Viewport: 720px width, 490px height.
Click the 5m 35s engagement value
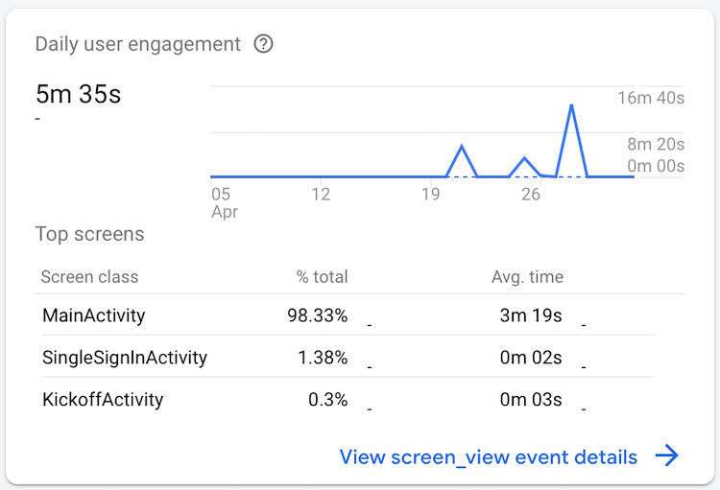[79, 94]
